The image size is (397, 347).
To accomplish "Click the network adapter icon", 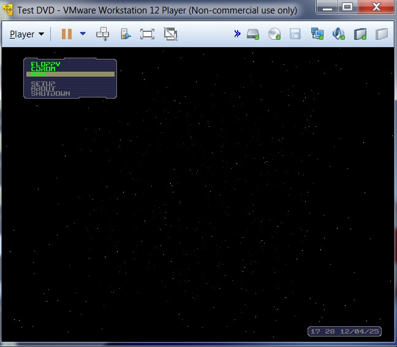I will (317, 34).
